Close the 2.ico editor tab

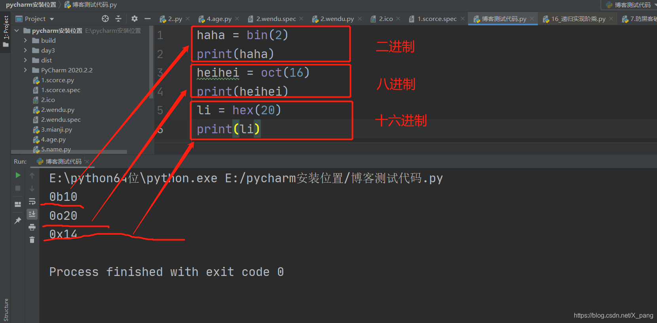coord(398,19)
